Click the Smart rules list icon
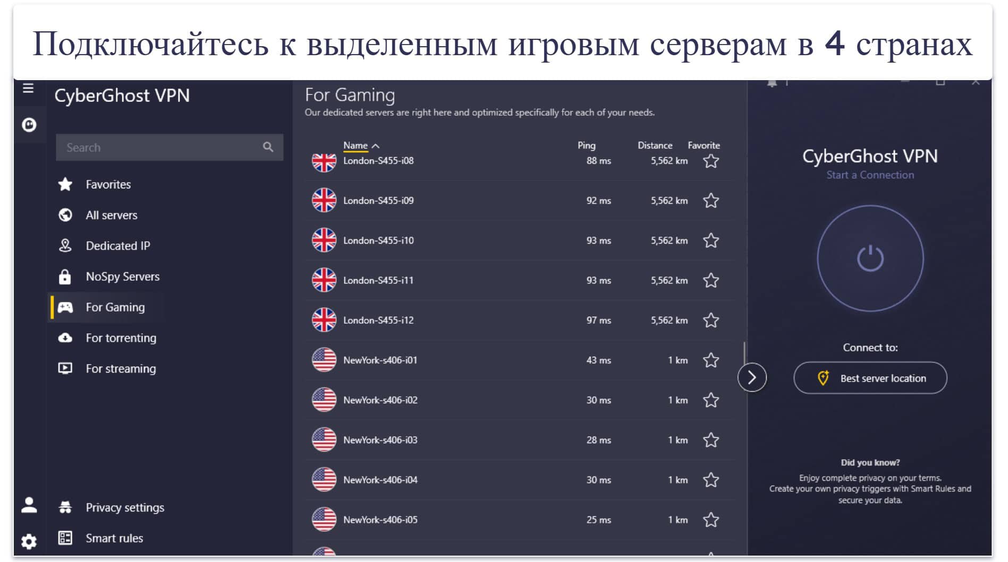This screenshot has width=1008, height=562. click(65, 538)
